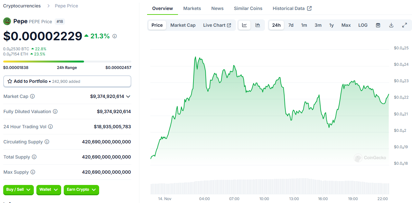This screenshot has width=412, height=203.
Task: Click the 24h Range label
Action: point(67,68)
